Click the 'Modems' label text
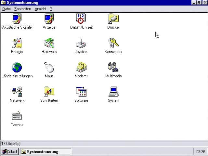The image size is (208, 156). [81, 76]
